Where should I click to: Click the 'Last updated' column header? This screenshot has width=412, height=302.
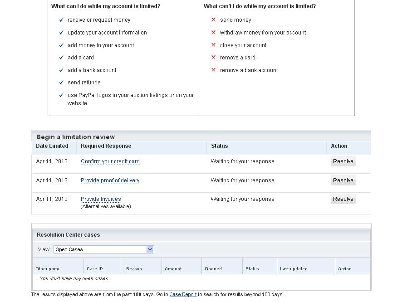click(x=294, y=269)
